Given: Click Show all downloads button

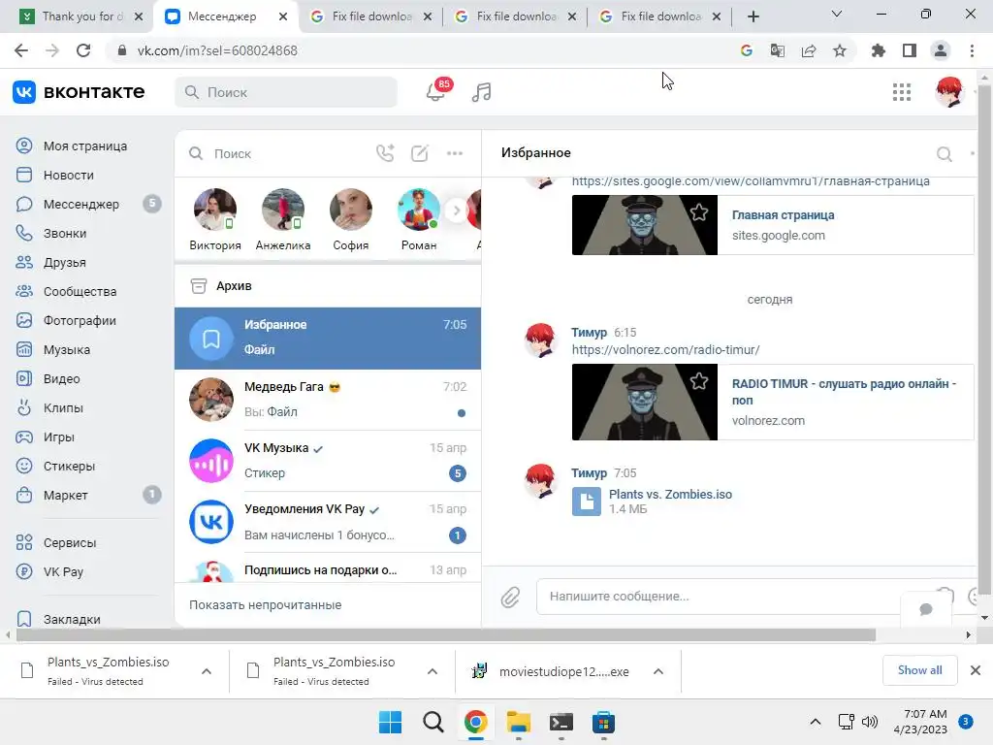Looking at the screenshot, I should pyautogui.click(x=919, y=670).
